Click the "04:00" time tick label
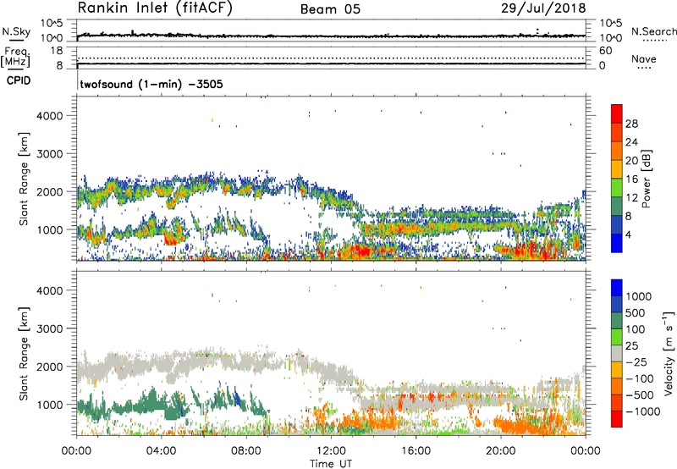The image size is (677, 469). 161,451
